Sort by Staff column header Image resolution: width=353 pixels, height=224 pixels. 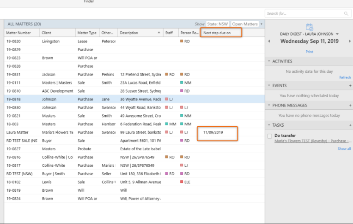170,33
